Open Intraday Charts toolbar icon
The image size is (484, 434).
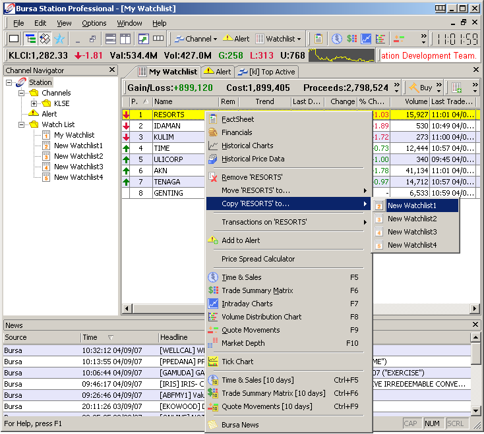click(366, 39)
